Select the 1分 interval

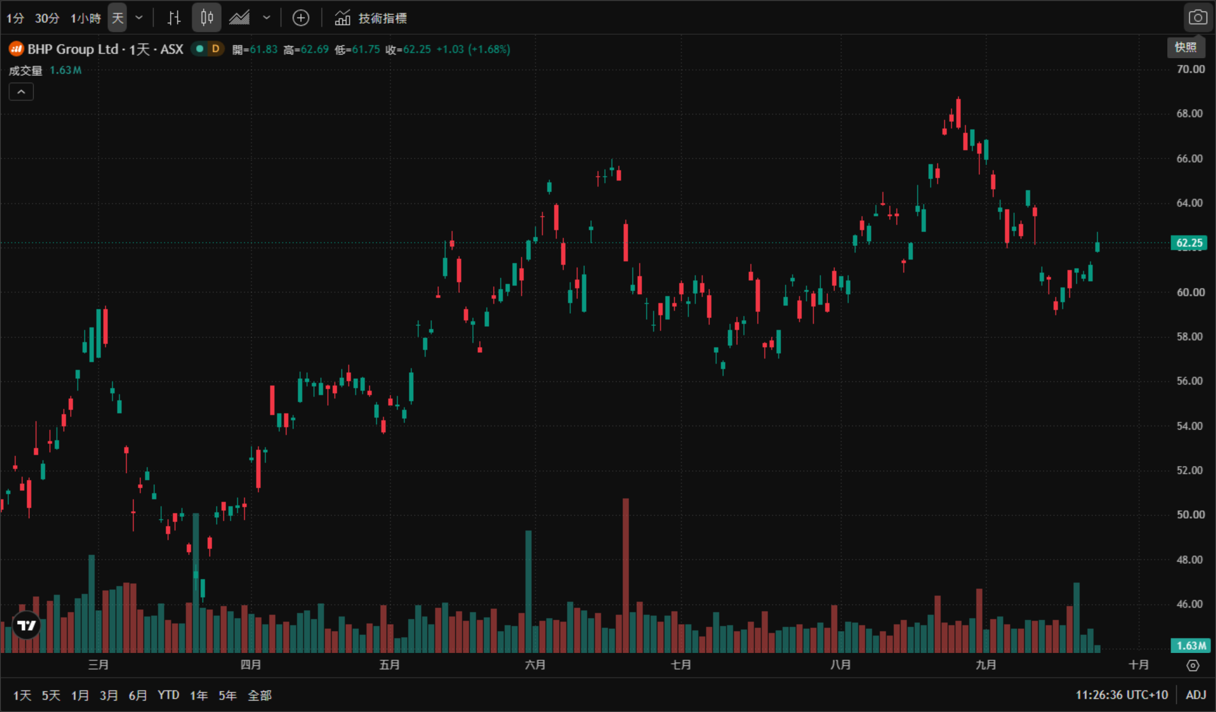point(15,18)
